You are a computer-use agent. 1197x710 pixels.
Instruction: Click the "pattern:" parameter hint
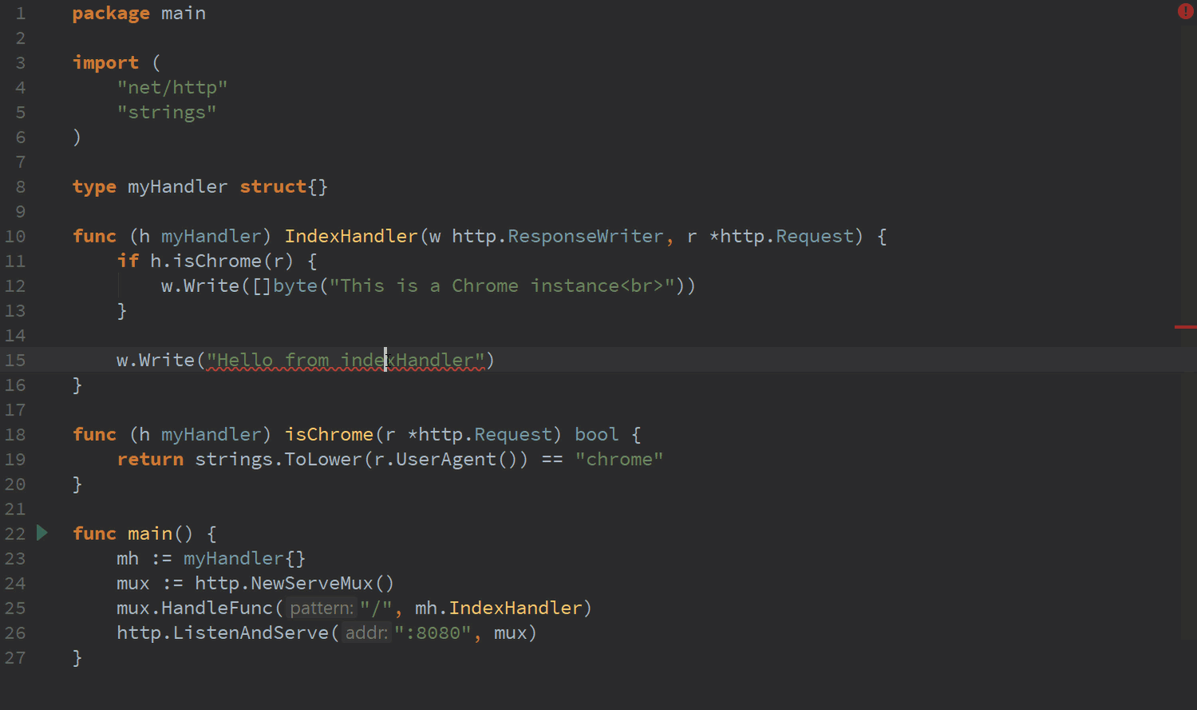322,608
